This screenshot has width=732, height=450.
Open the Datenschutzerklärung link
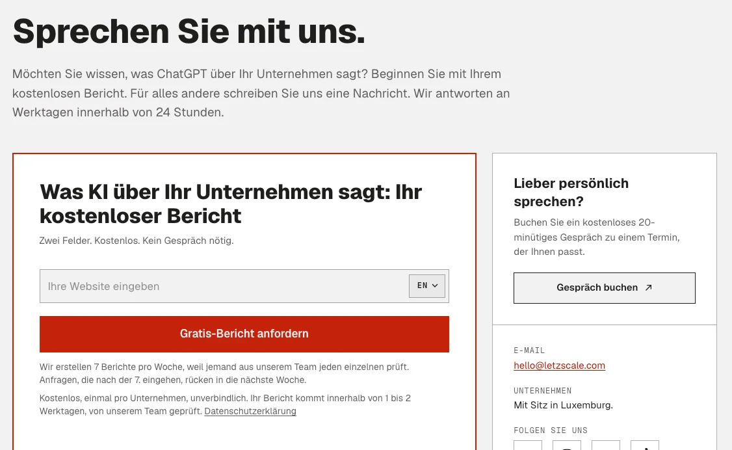click(x=250, y=411)
